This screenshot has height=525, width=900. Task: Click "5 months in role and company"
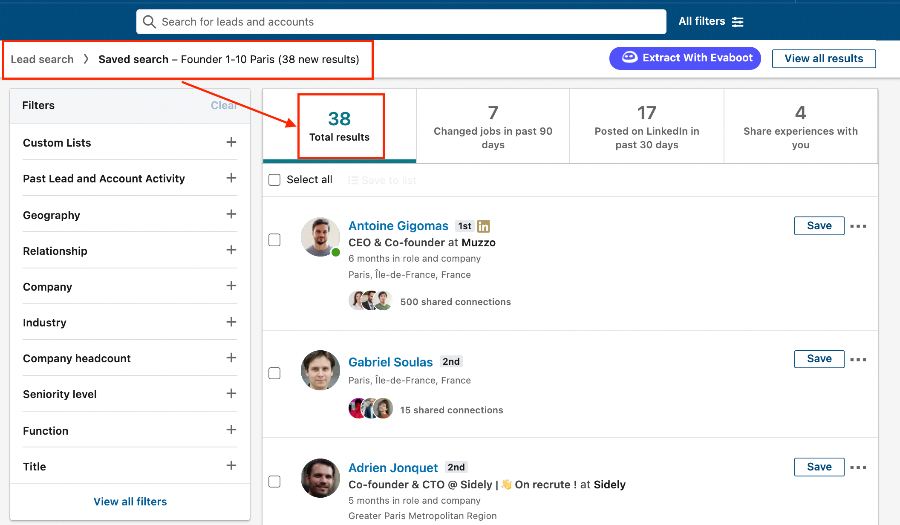(415, 500)
